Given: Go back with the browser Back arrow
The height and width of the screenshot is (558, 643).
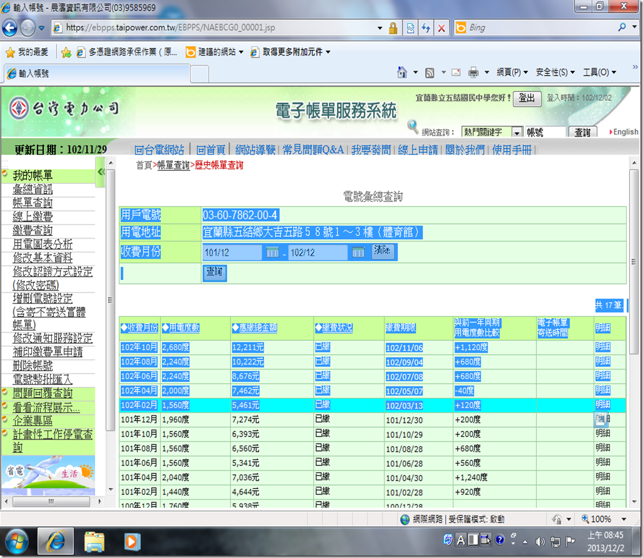Looking at the screenshot, I should point(9,28).
